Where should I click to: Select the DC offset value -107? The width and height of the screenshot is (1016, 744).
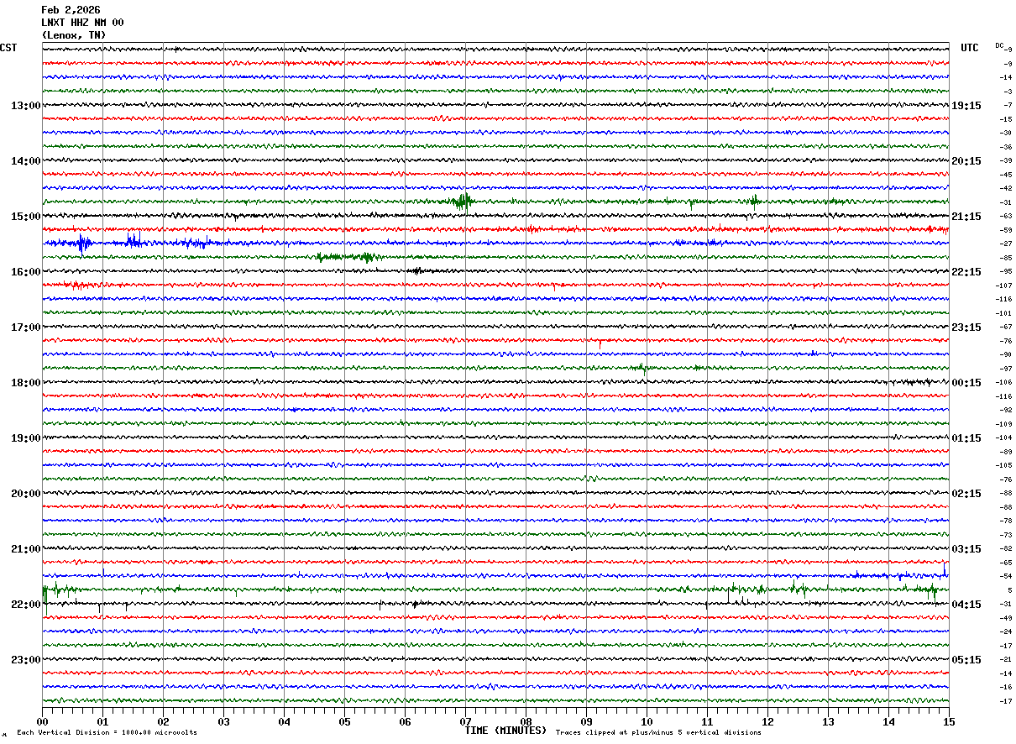point(1003,286)
